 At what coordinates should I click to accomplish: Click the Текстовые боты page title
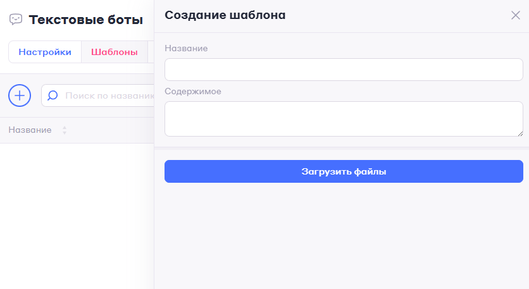(x=86, y=20)
